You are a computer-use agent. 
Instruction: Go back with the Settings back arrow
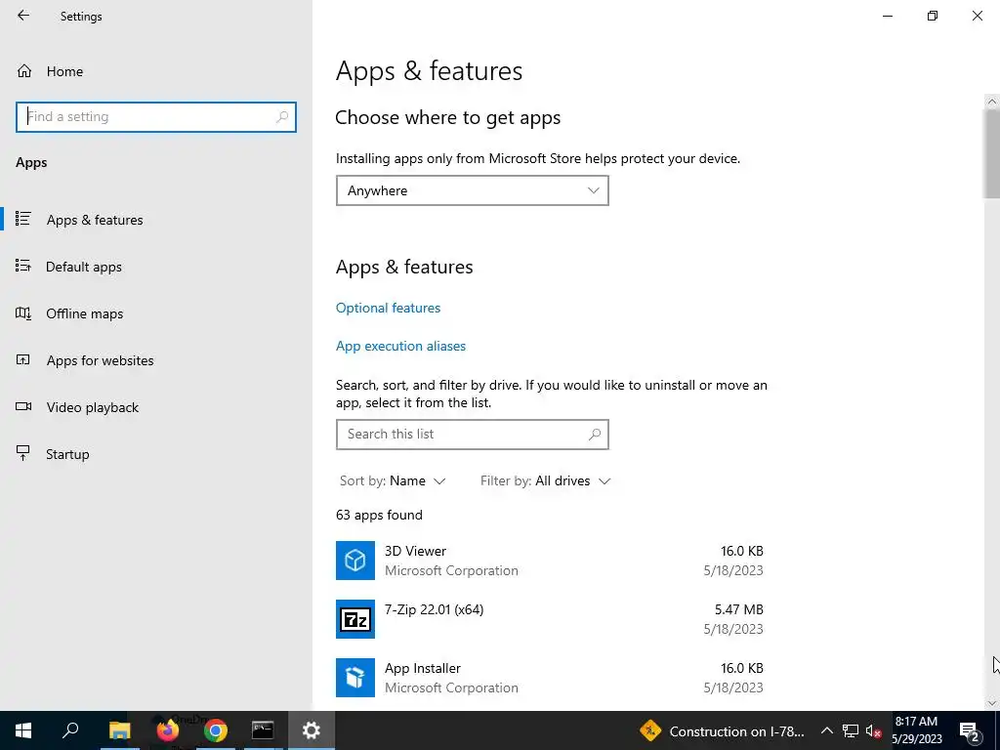tap(23, 16)
